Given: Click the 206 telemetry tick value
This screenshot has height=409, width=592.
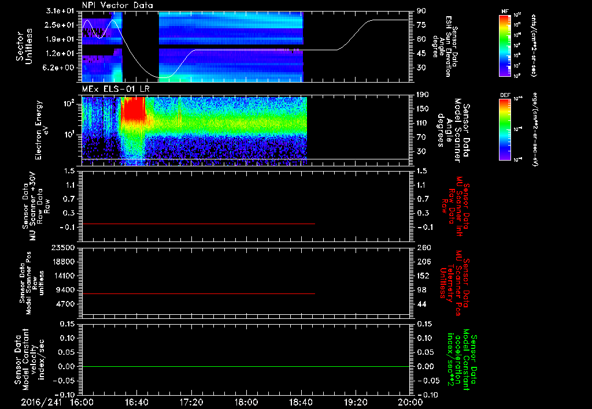Looking at the screenshot, I should [423, 262].
